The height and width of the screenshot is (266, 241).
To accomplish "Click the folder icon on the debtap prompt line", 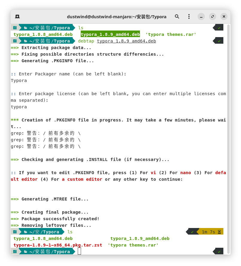I will click(25, 41).
